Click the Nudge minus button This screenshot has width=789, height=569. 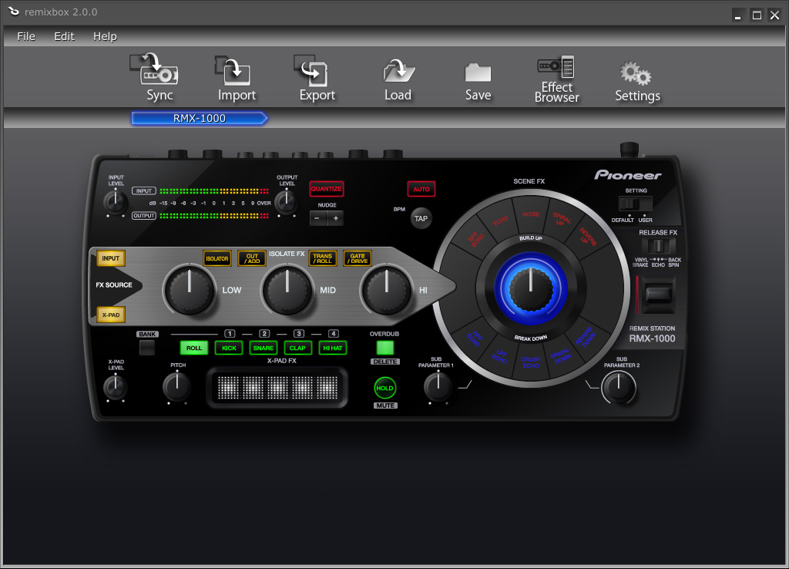[x=317, y=218]
